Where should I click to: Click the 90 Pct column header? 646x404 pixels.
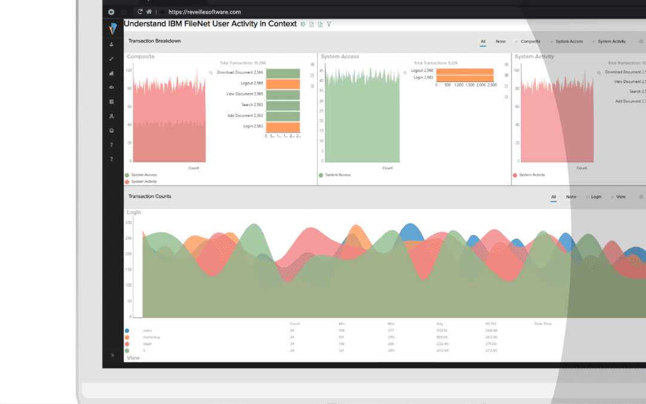pyautogui.click(x=490, y=324)
